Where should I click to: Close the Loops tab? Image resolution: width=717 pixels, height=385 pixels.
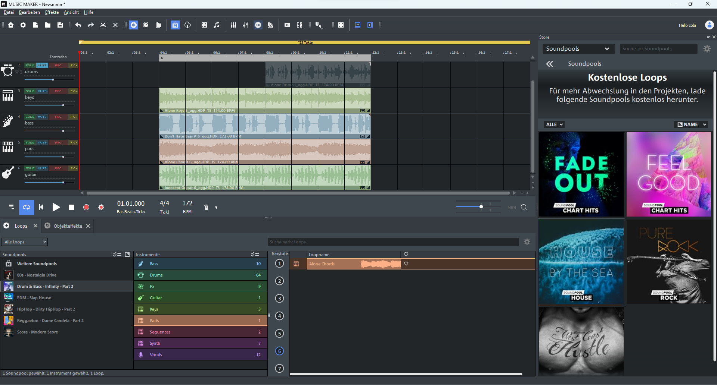[35, 226]
